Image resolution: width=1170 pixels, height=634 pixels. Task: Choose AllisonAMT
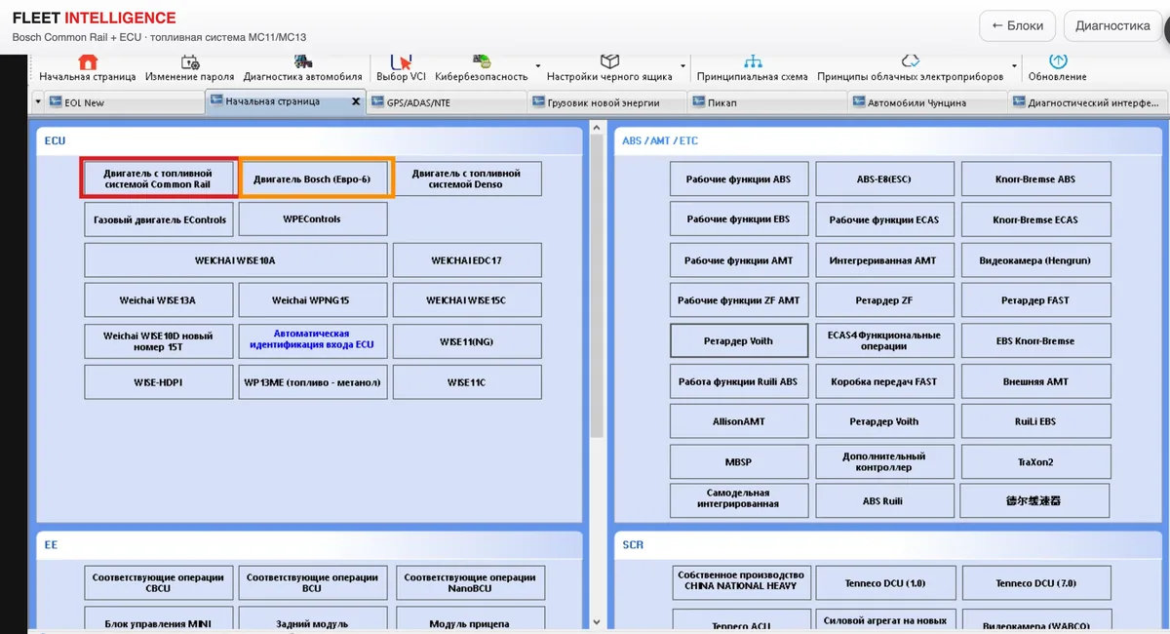coord(739,421)
